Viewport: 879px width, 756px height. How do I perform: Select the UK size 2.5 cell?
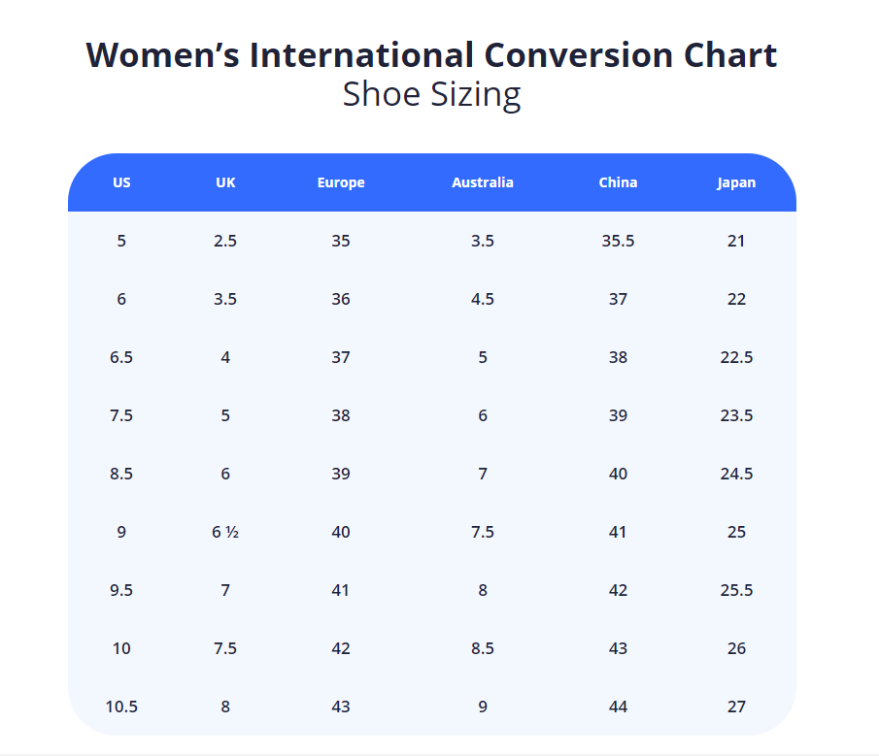click(x=225, y=241)
